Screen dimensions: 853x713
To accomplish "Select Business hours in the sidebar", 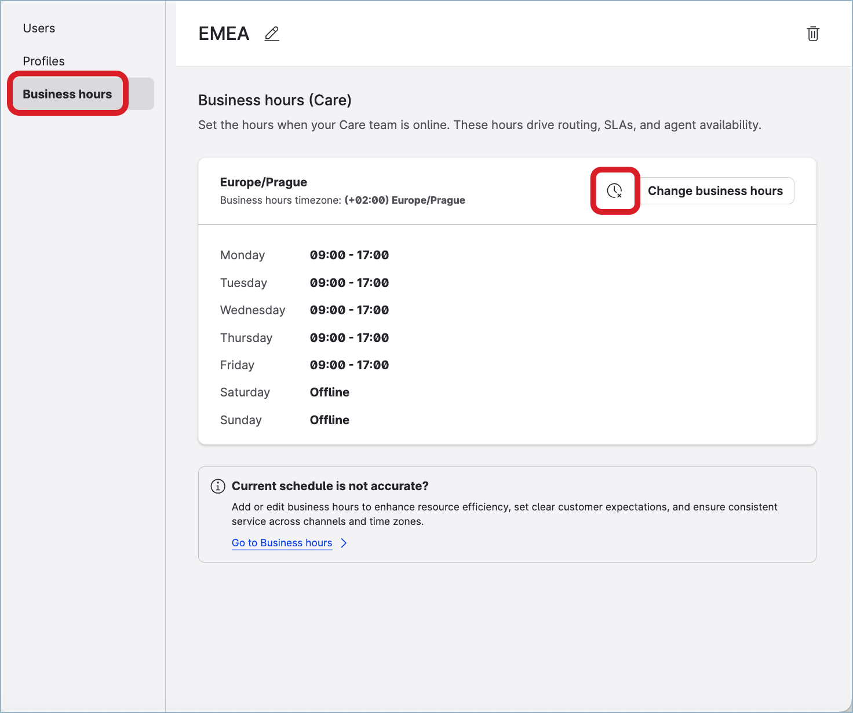I will point(67,94).
